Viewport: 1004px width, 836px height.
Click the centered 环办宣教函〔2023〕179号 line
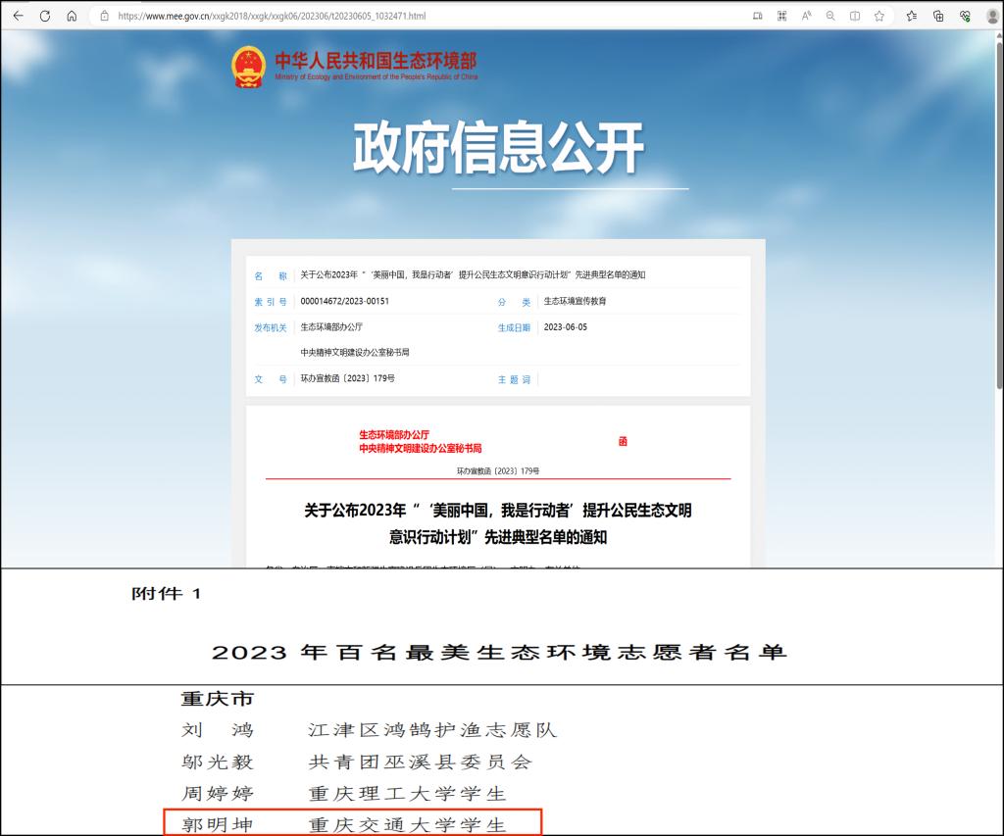coord(497,471)
